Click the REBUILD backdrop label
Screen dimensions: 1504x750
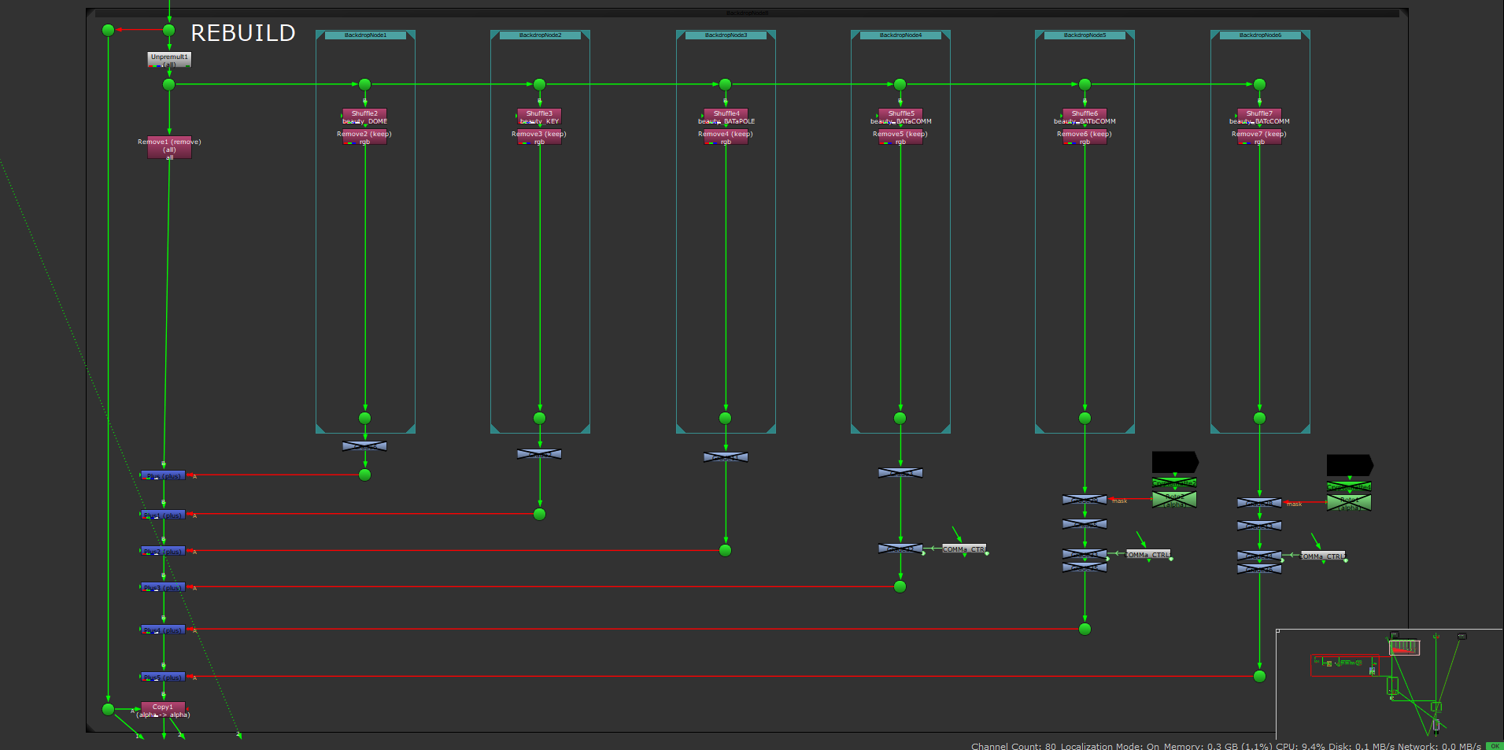(243, 33)
